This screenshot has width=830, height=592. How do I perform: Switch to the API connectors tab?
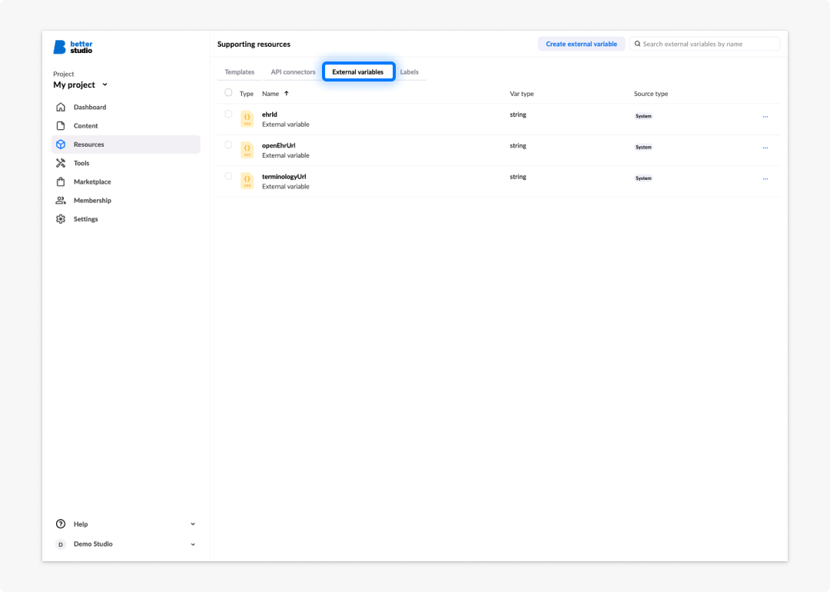tap(293, 72)
